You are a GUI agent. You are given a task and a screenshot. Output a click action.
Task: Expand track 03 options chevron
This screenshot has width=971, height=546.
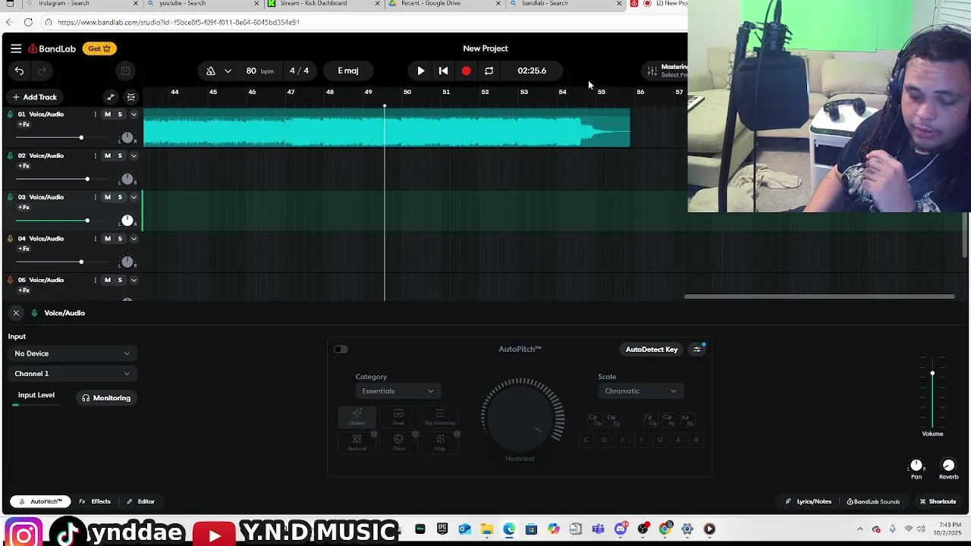pos(134,197)
